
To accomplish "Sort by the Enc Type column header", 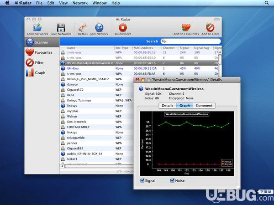I will [x=123, y=48].
